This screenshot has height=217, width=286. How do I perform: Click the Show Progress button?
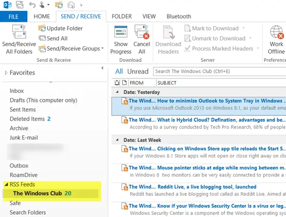coord(121,40)
